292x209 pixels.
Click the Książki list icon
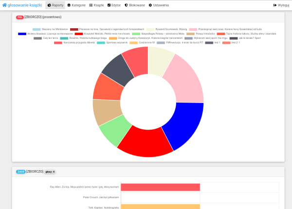(91, 5)
